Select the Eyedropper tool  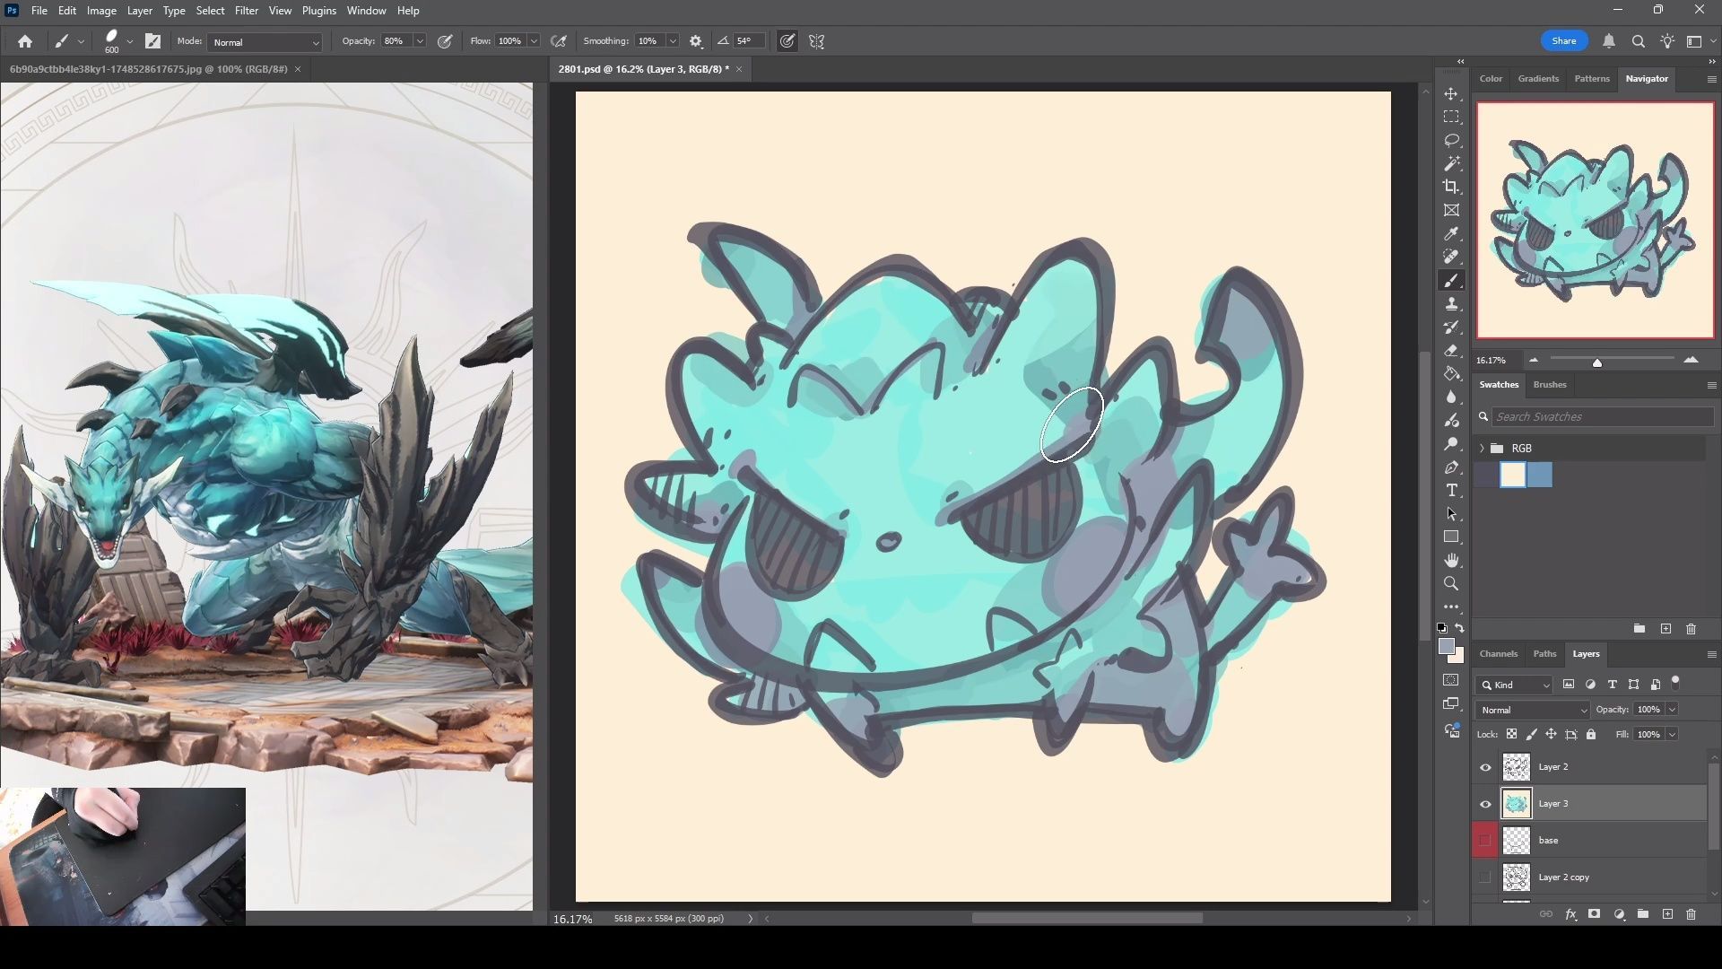pyautogui.click(x=1451, y=234)
